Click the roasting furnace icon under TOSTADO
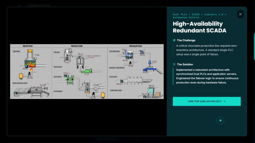Image resolution: width=255 pixels, height=143 pixels. coord(30,59)
